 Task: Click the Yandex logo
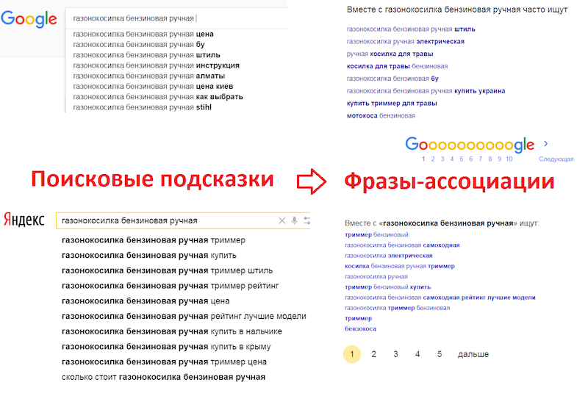pyautogui.click(x=24, y=220)
